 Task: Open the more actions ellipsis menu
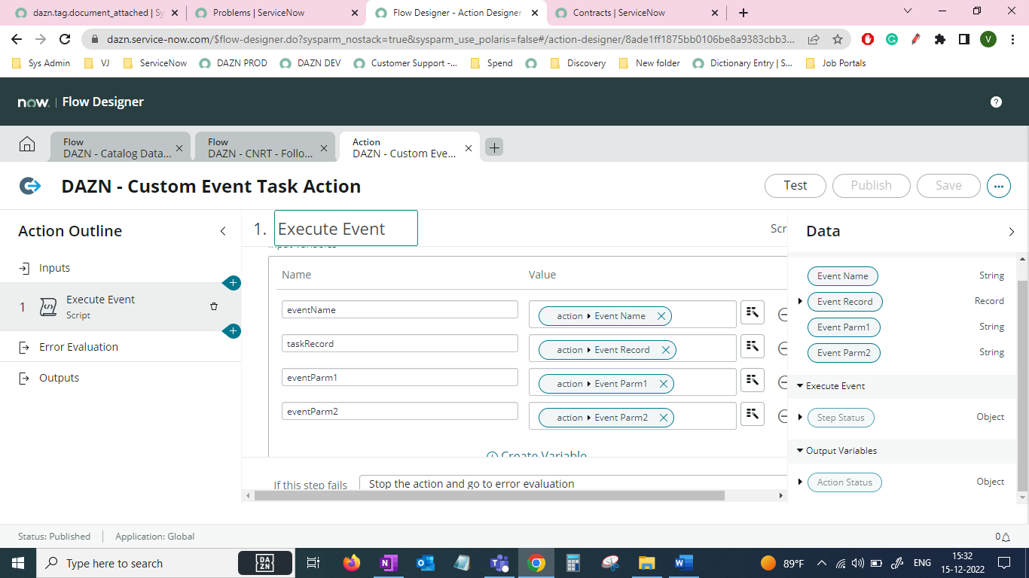coord(999,186)
